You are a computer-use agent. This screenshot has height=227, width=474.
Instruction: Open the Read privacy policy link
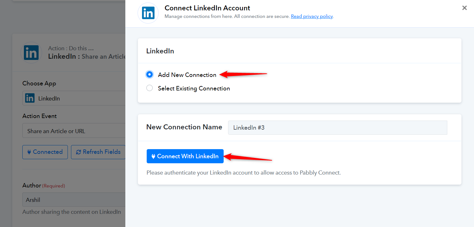pyautogui.click(x=312, y=16)
